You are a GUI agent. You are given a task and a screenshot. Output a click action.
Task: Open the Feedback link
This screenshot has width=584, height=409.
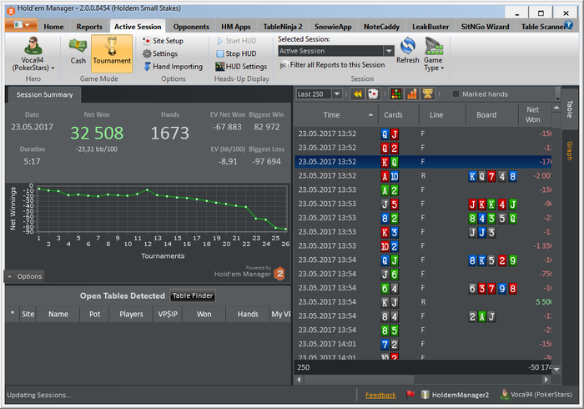pos(380,395)
